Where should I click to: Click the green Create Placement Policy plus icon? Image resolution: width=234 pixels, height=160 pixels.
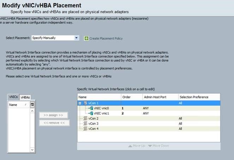point(86,38)
